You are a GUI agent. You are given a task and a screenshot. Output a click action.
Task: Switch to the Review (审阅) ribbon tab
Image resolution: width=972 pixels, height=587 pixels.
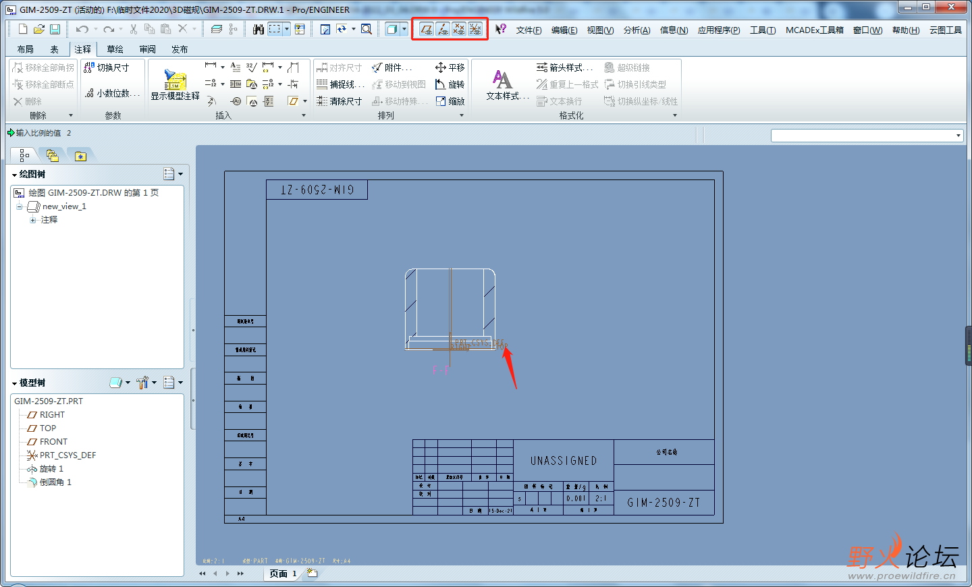click(x=148, y=49)
